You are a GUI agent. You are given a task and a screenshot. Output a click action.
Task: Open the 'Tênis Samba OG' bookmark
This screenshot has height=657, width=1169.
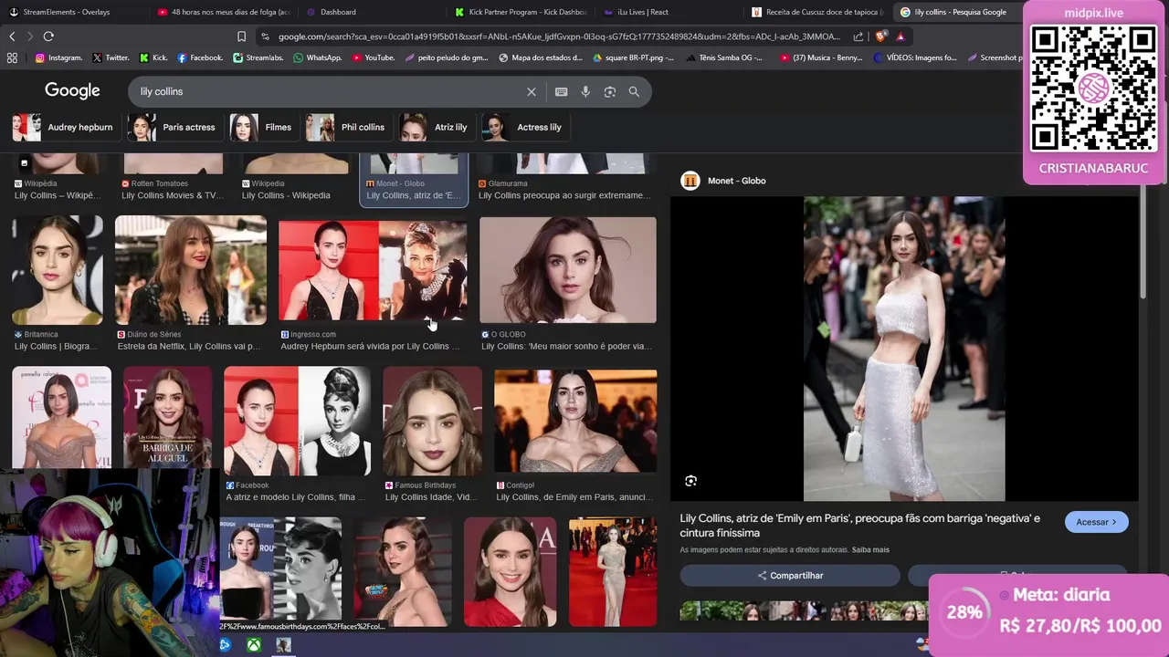coord(725,57)
